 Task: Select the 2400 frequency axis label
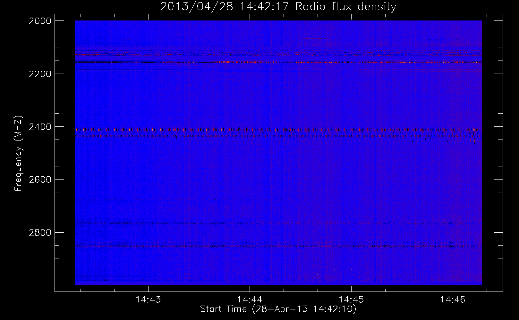pos(40,127)
